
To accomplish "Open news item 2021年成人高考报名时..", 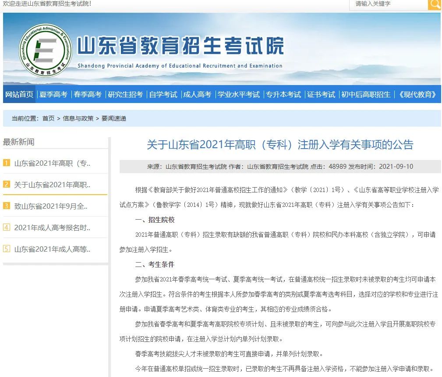I will click(x=52, y=228).
